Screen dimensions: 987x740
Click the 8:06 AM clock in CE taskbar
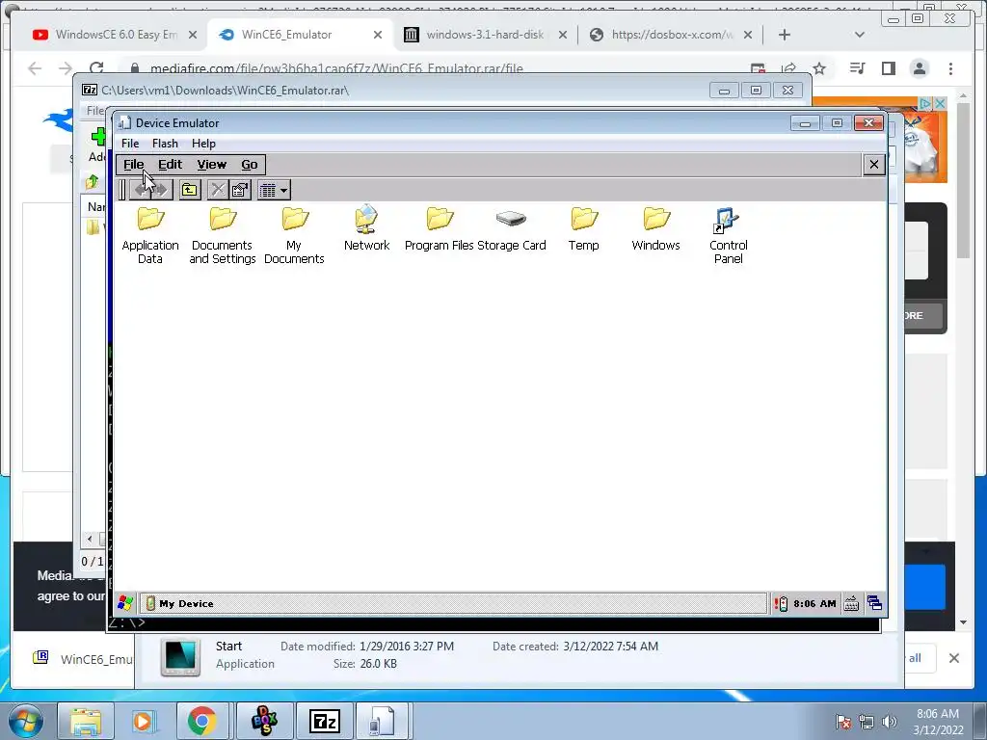(x=814, y=604)
